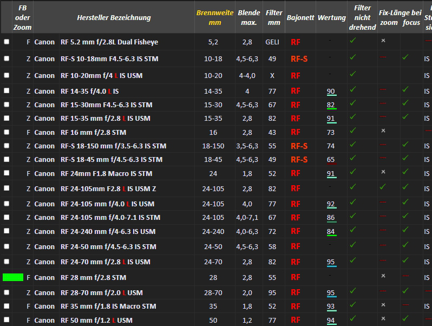
Task: Click the x icon in the RF 50 mm f/1.2 row
Action: (x=383, y=318)
